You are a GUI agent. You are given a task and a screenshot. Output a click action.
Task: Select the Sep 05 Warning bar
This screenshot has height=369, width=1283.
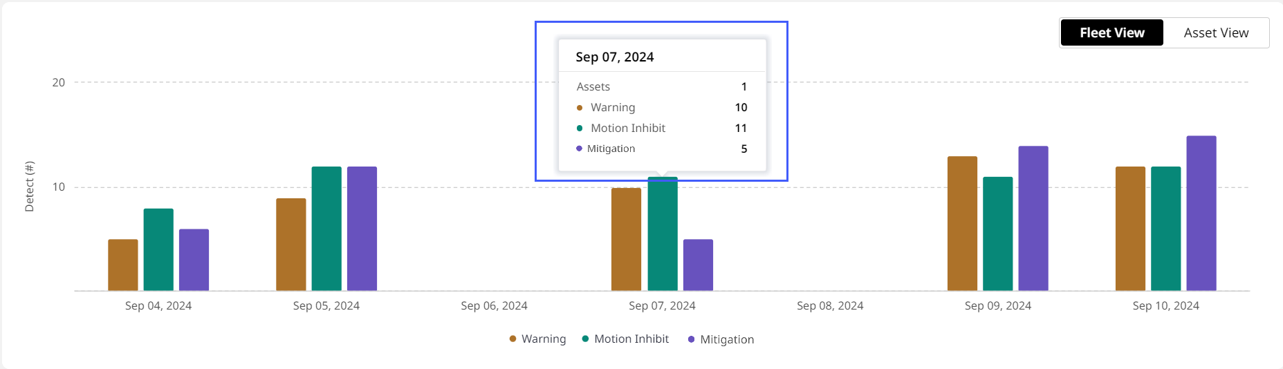[x=291, y=244]
